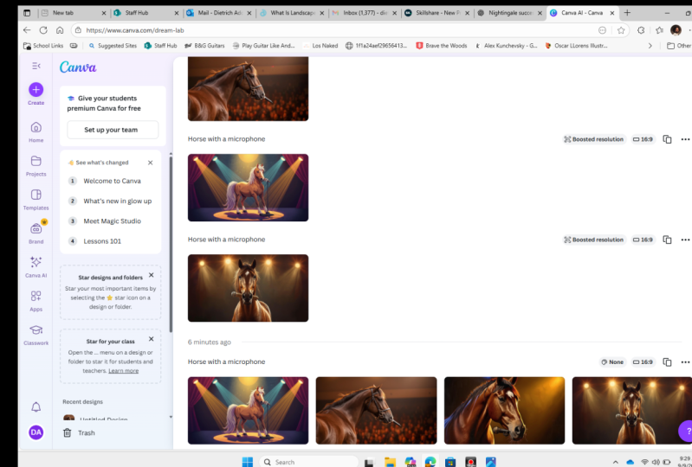Click the taskbar Search box
Image resolution: width=692 pixels, height=467 pixels.
[x=308, y=462]
